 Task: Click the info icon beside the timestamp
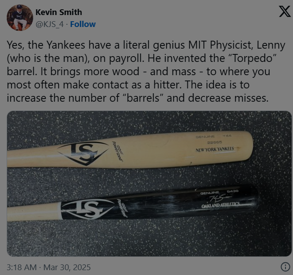click(x=285, y=267)
